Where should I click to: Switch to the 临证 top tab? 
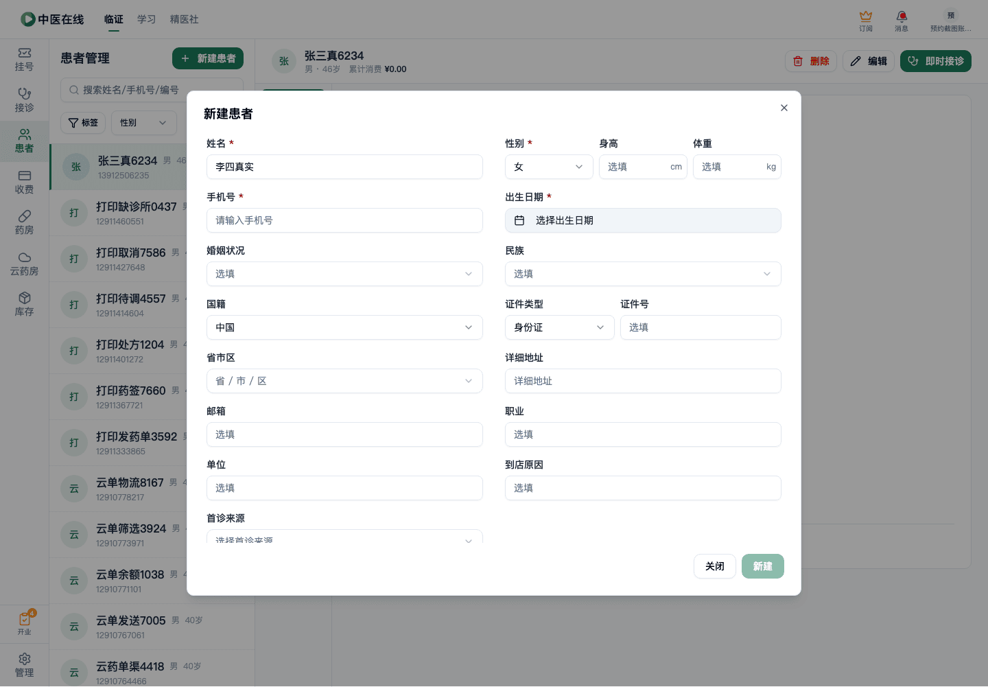(x=114, y=19)
